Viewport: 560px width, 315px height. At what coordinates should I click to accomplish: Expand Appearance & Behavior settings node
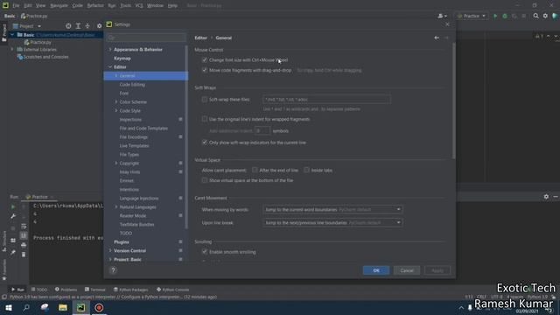coord(110,49)
